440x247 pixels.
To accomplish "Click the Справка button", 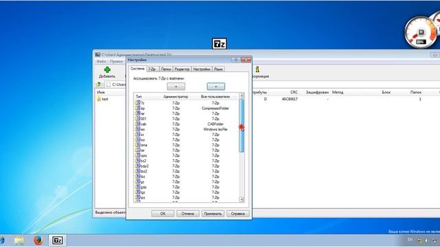I will tap(238, 213).
